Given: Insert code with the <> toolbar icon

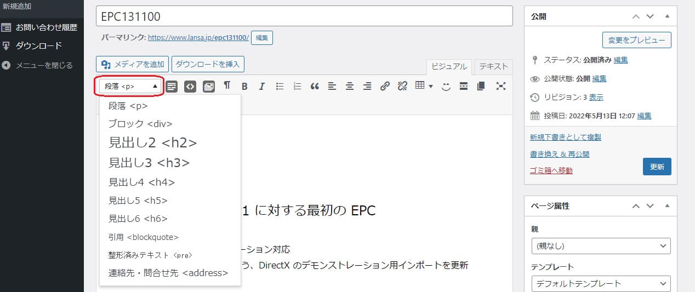Looking at the screenshot, I should pos(190,87).
